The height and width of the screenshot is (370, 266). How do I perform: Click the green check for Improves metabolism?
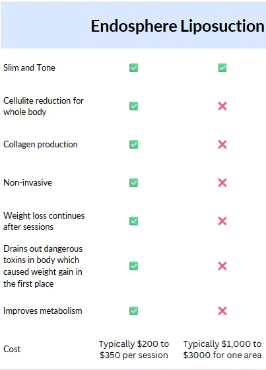(134, 311)
